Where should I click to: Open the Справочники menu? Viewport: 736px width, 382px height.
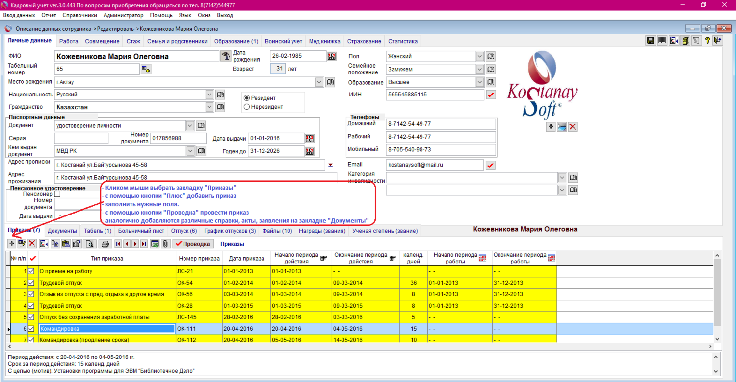click(x=79, y=15)
